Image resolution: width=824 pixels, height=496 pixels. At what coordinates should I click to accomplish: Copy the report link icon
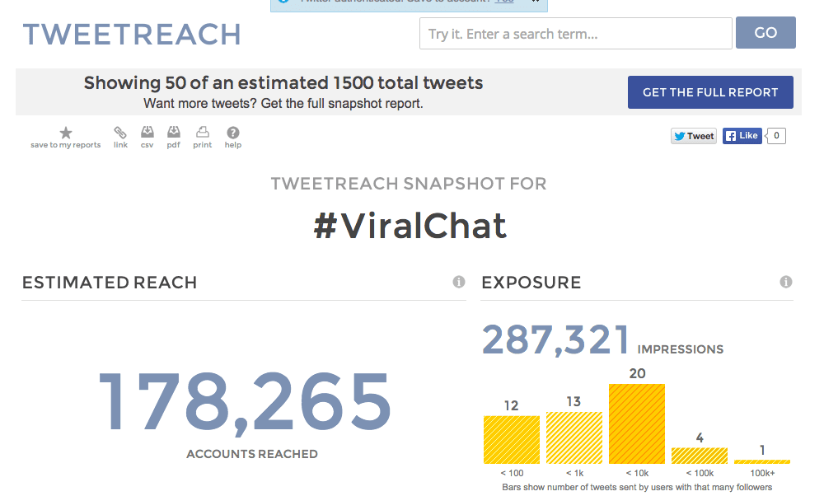pos(120,133)
